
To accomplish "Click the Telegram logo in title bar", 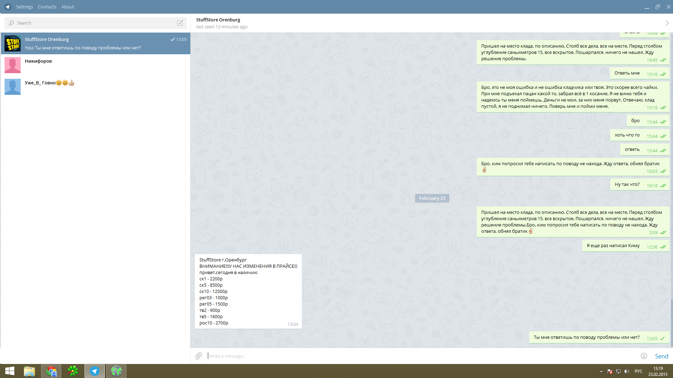I will pyautogui.click(x=8, y=7).
